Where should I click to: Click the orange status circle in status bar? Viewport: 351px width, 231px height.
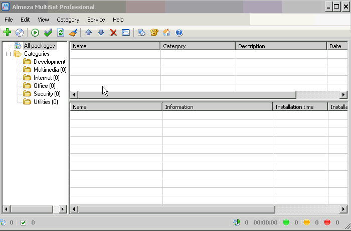pyautogui.click(x=307, y=222)
